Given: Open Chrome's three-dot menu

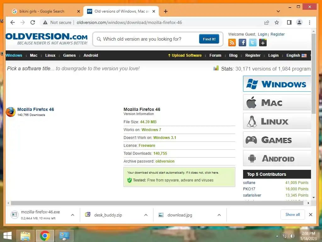Looking at the screenshot, I should 309,22.
